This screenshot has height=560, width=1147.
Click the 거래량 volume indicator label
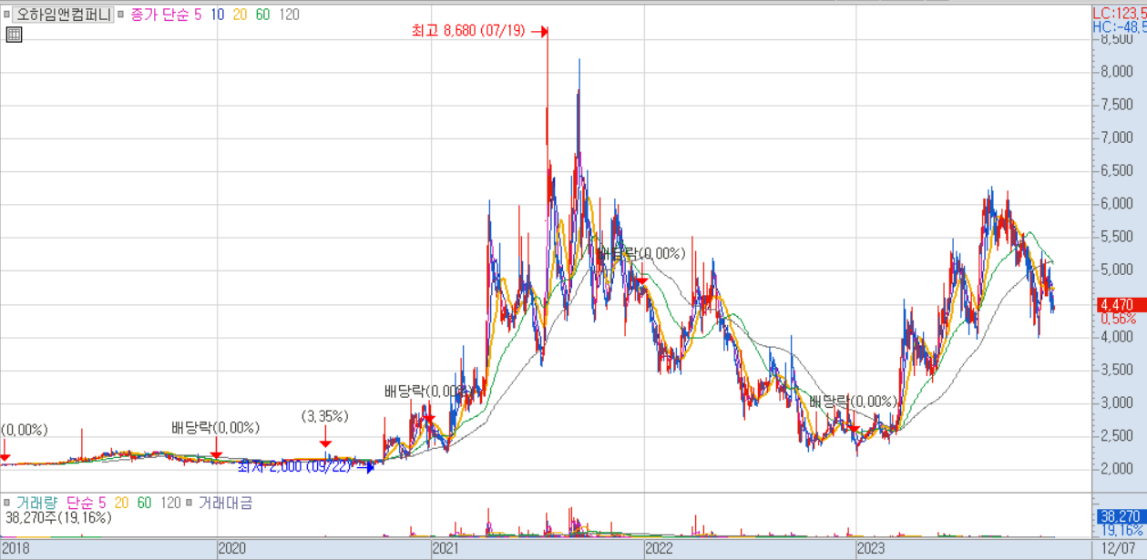[x=36, y=503]
